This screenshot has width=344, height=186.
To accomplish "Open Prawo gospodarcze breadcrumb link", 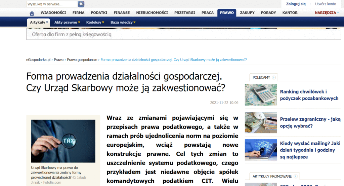I will [82, 60].
